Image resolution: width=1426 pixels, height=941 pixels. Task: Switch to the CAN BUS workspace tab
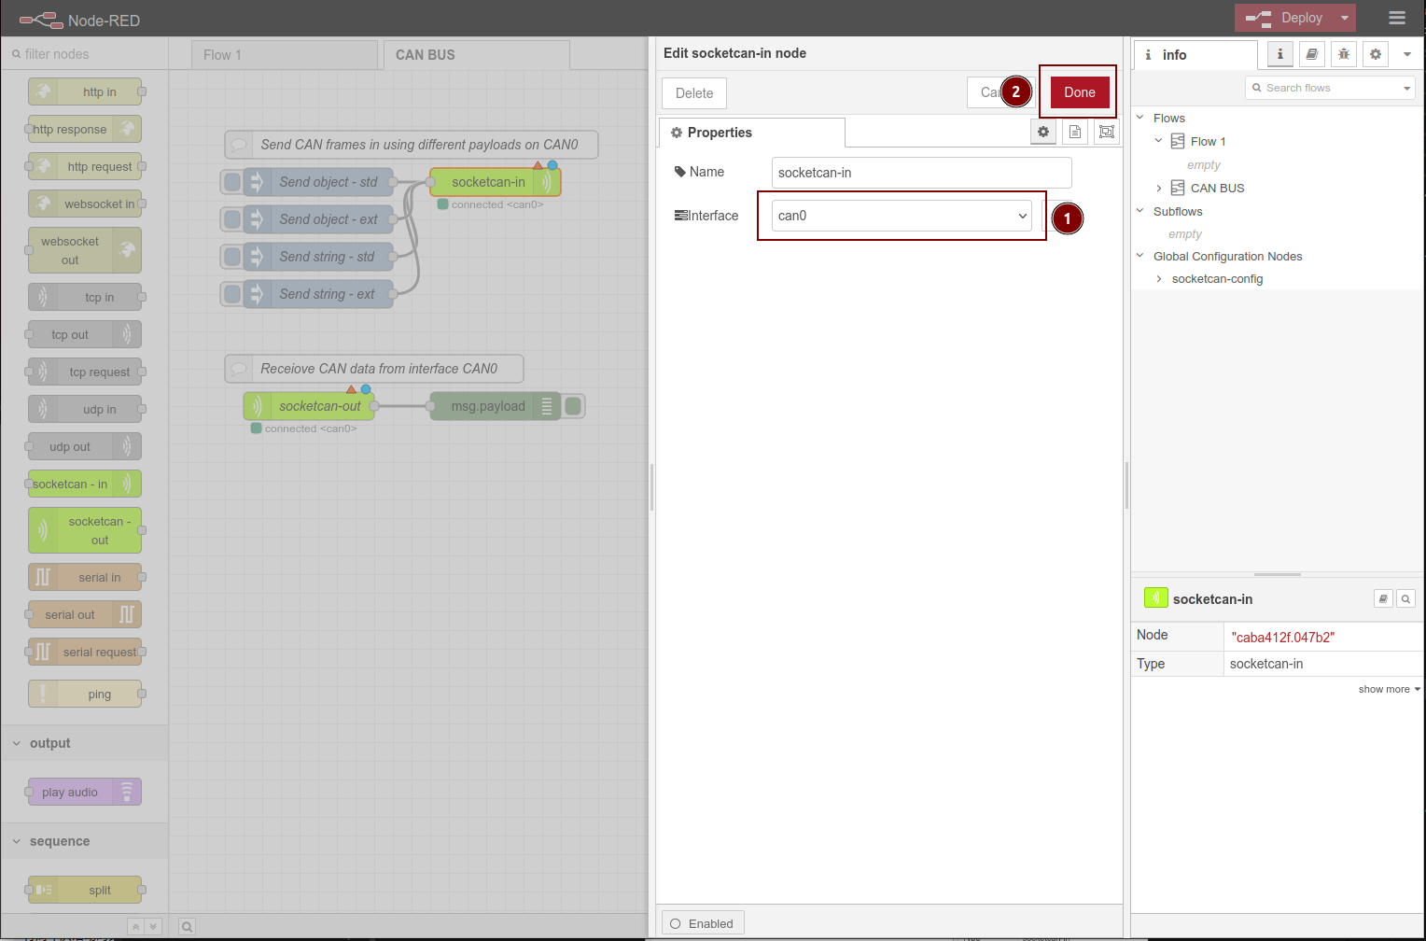pos(476,54)
